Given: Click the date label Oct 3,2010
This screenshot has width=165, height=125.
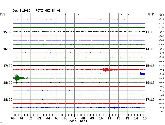Looking at the screenshot, I should click(21, 11).
